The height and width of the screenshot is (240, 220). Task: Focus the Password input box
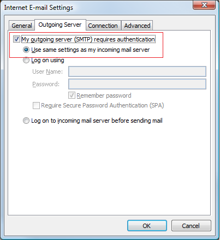click(x=137, y=84)
